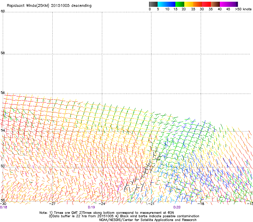Click the 'Data buffer is 22 hrs' note line
This screenshot has height=222, width=253.
tap(124, 216)
